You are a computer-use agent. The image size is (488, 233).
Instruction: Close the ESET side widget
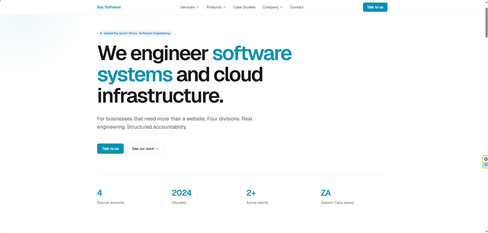point(486,159)
